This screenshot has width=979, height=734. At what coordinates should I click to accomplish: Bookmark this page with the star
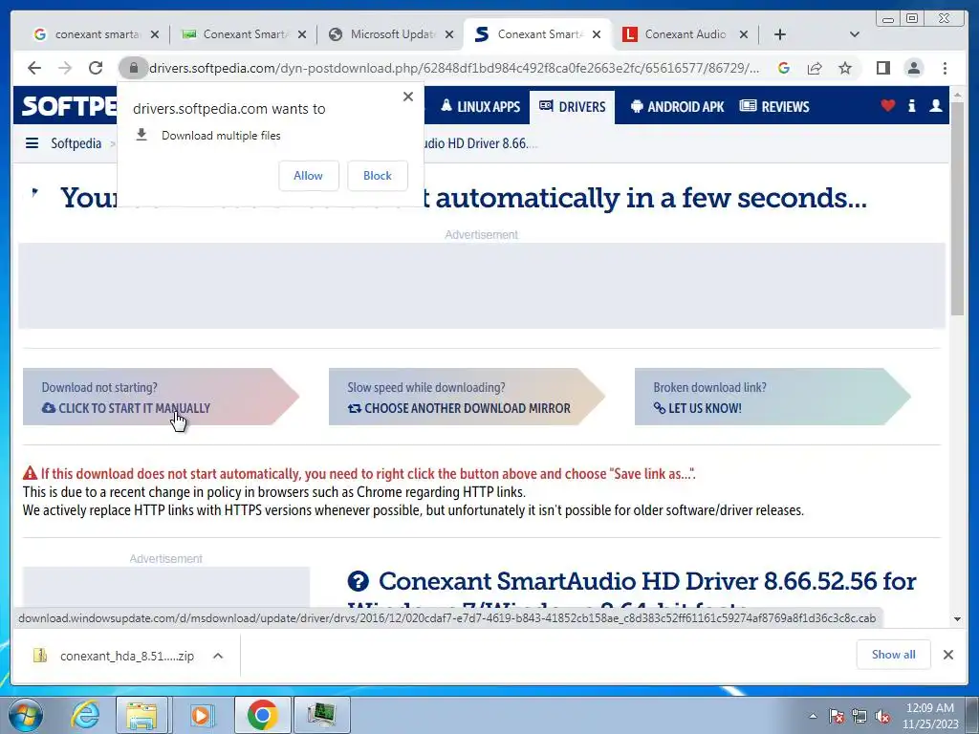(845, 68)
